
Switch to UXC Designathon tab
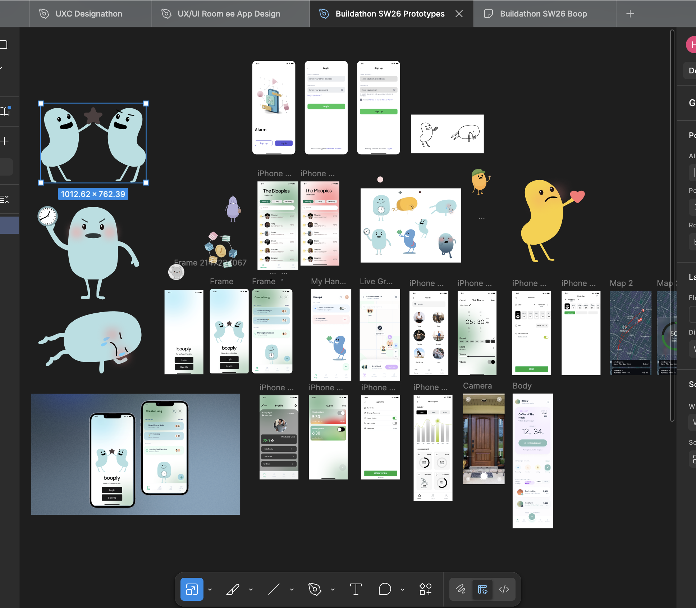point(89,14)
